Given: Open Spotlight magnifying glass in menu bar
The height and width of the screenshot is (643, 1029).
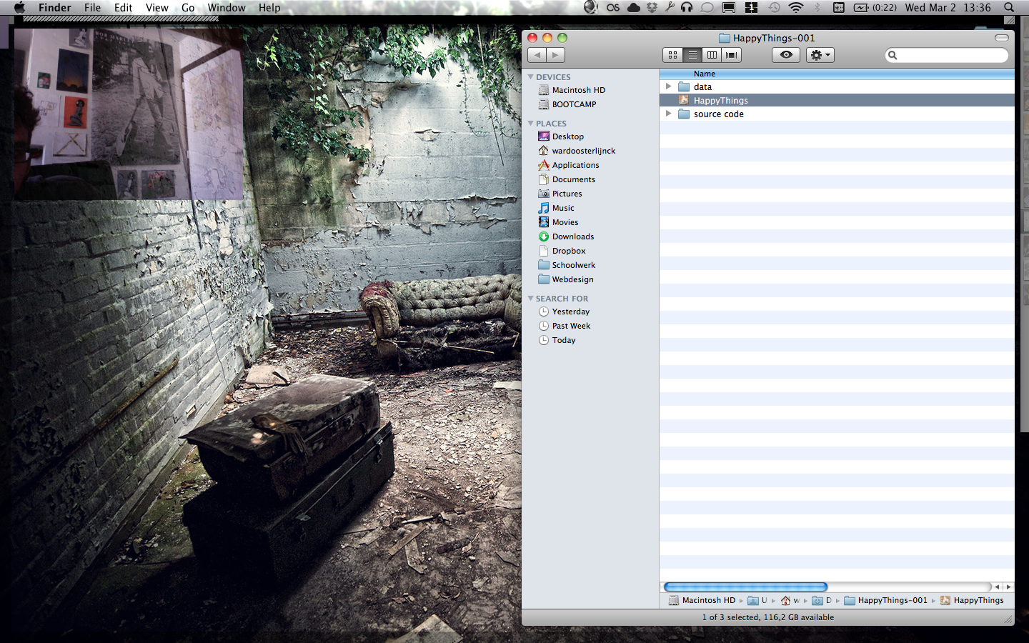Looking at the screenshot, I should tap(1009, 8).
